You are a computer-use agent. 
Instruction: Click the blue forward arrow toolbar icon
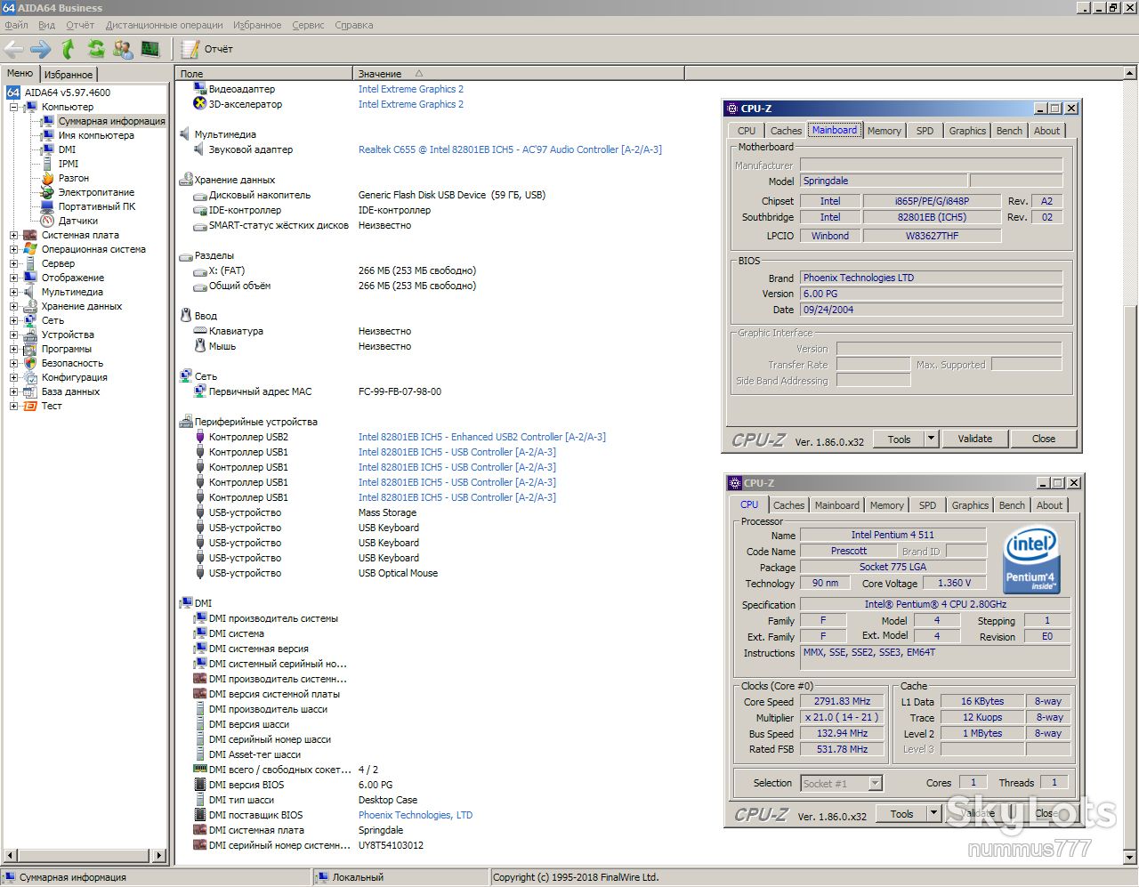point(41,49)
